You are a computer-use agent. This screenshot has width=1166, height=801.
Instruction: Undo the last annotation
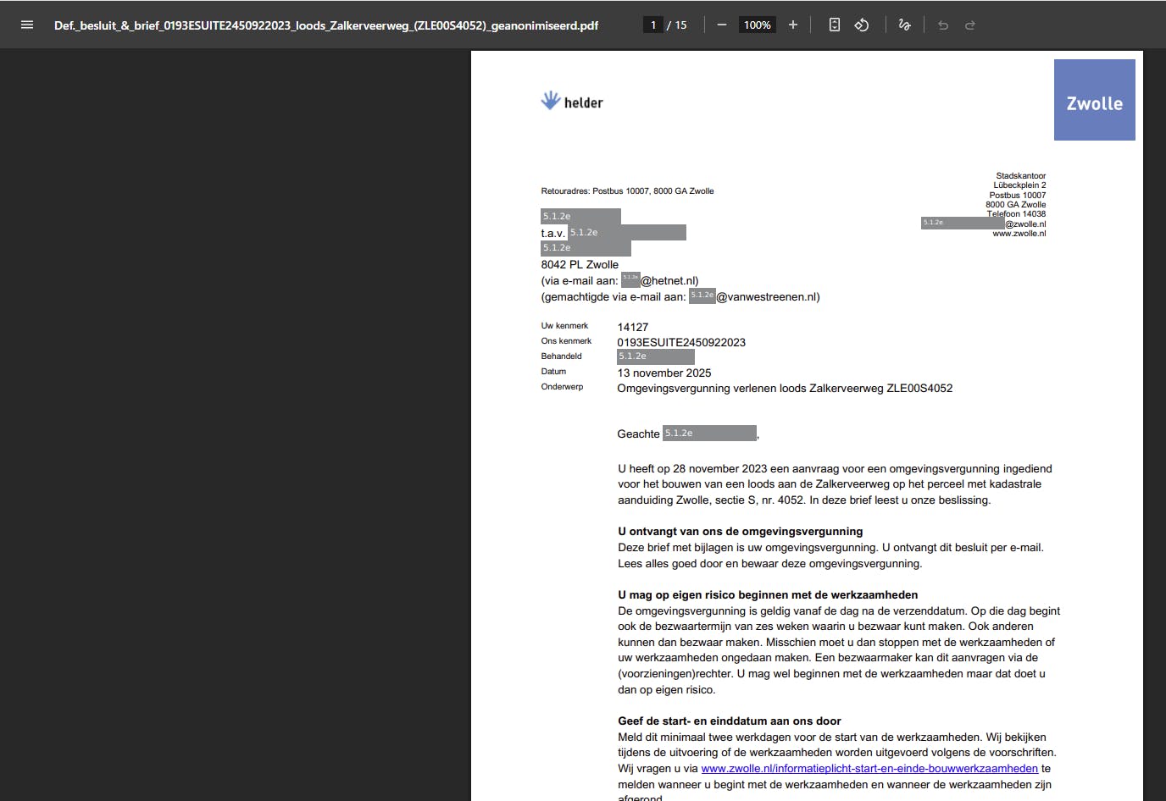[x=942, y=25]
